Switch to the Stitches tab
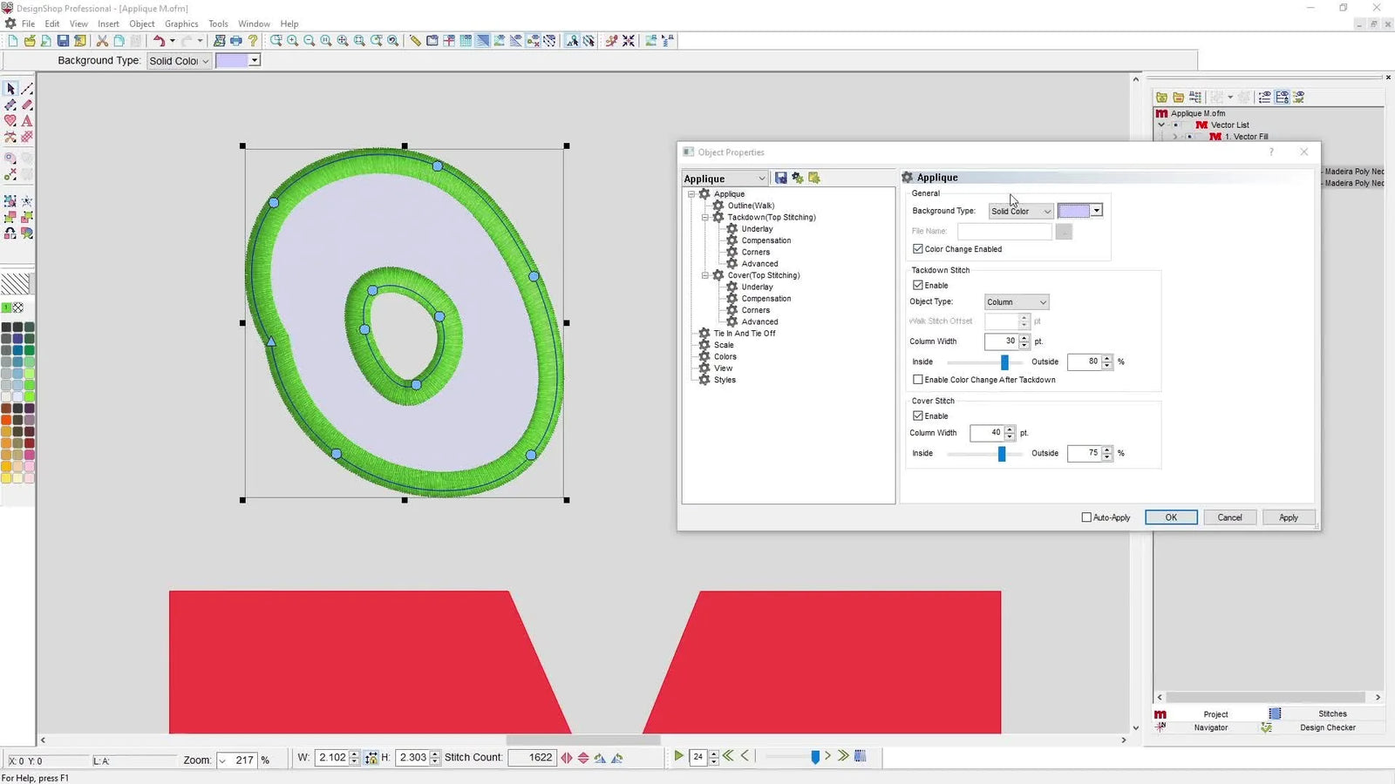This screenshot has width=1395, height=784. point(1331,713)
